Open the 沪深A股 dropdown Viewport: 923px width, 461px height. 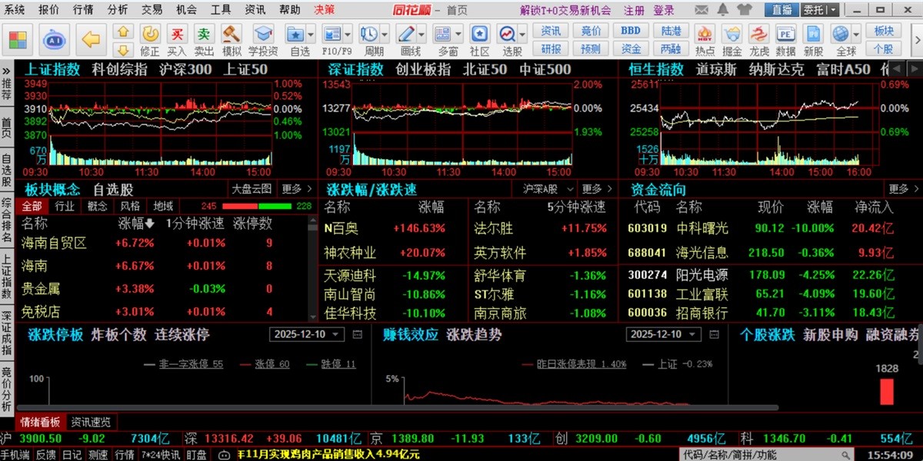[x=543, y=189]
